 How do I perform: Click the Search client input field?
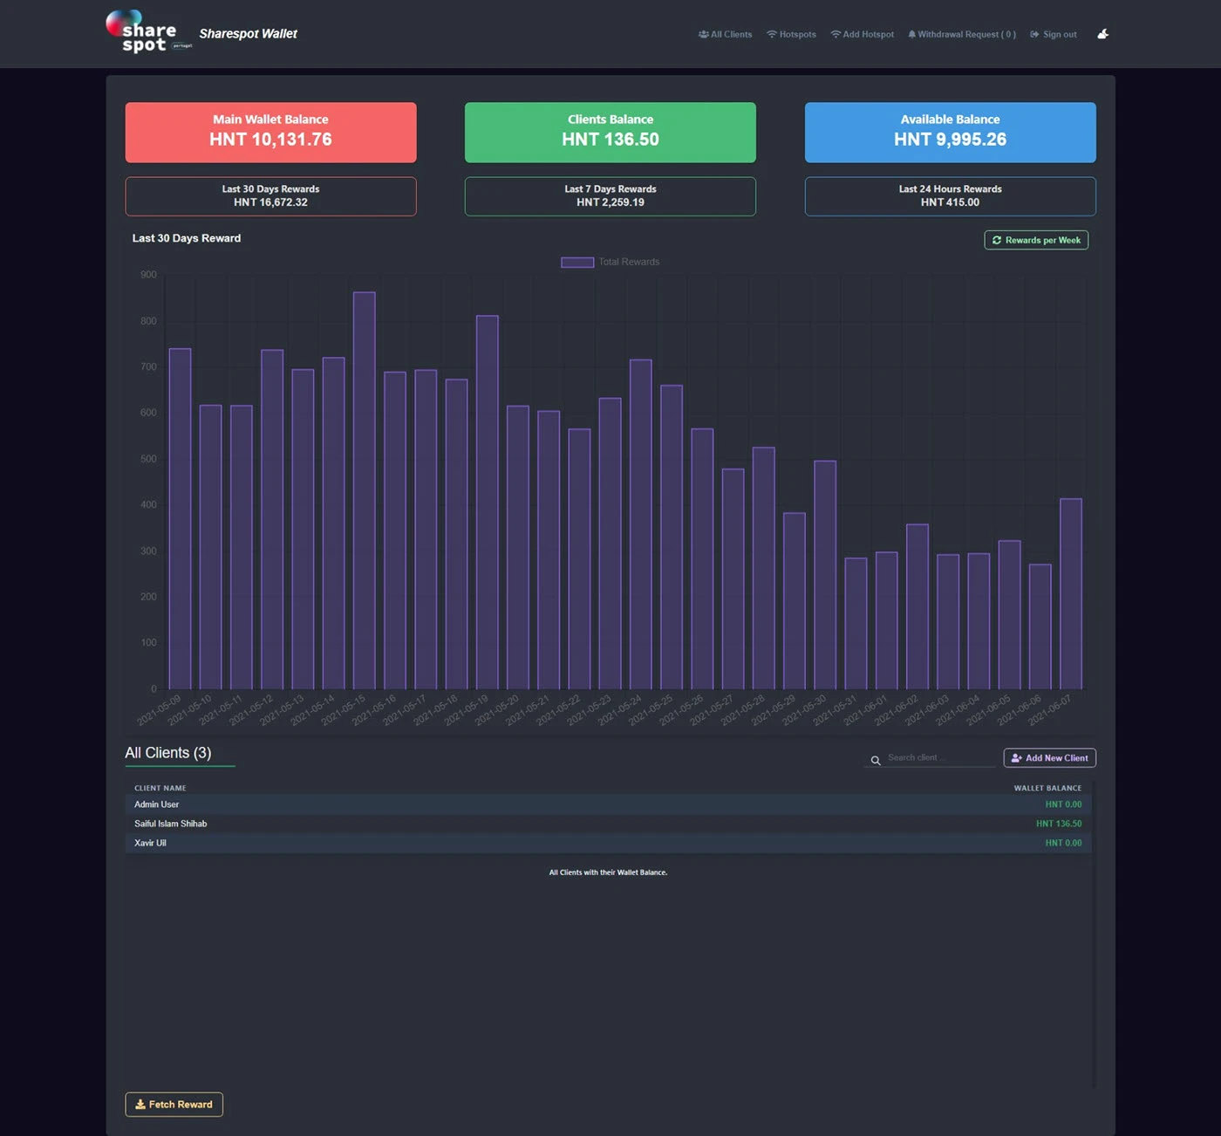(930, 758)
